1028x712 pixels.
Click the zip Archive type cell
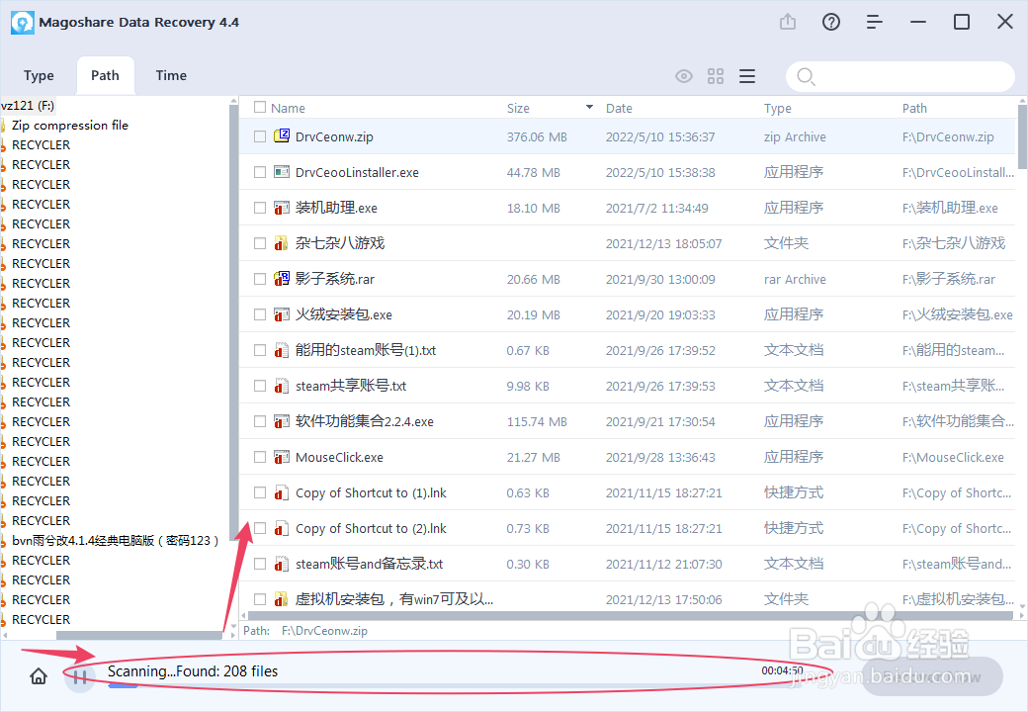click(x=795, y=137)
